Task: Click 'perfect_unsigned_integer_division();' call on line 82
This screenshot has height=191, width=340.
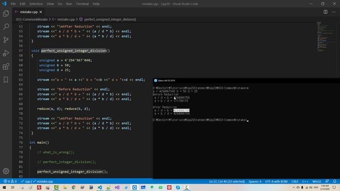Action: coord(72,171)
